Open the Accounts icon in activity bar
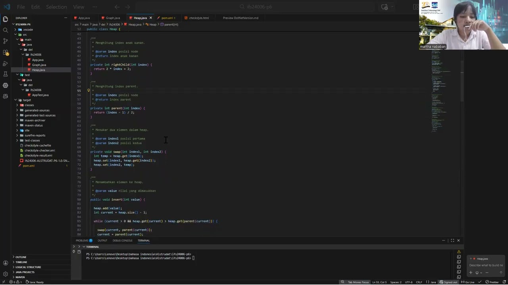This screenshot has width=508, height=285. click(6, 263)
